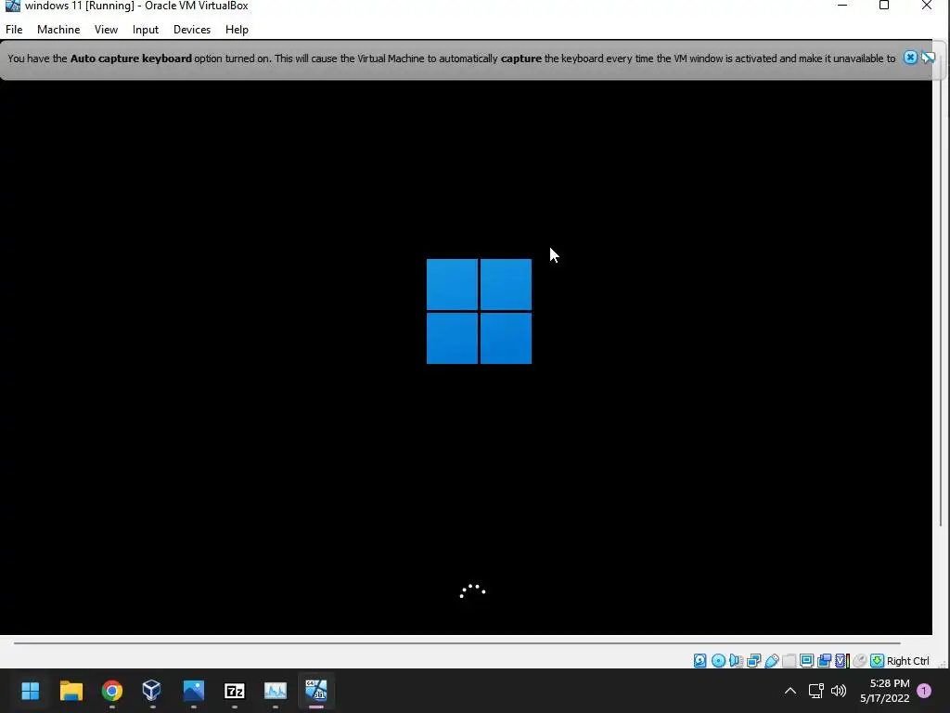The height and width of the screenshot is (713, 950).
Task: Click the display status icon
Action: (806, 661)
